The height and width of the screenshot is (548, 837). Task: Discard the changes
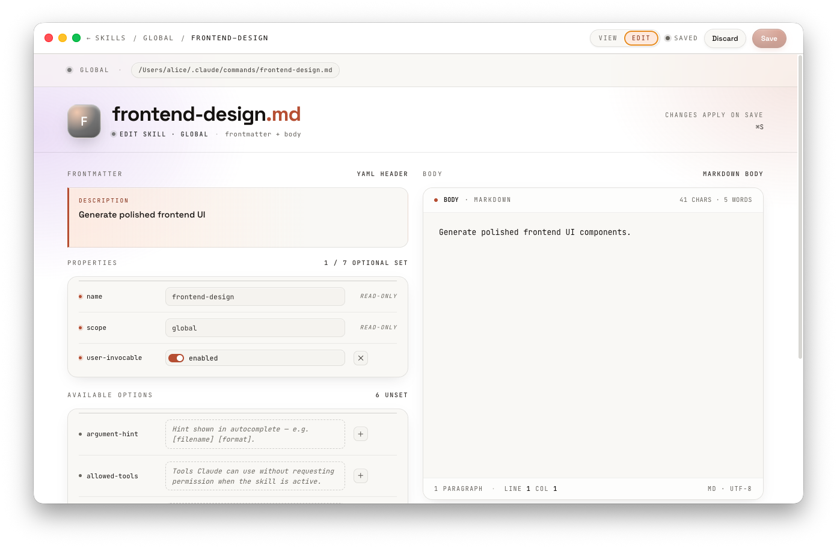point(725,38)
